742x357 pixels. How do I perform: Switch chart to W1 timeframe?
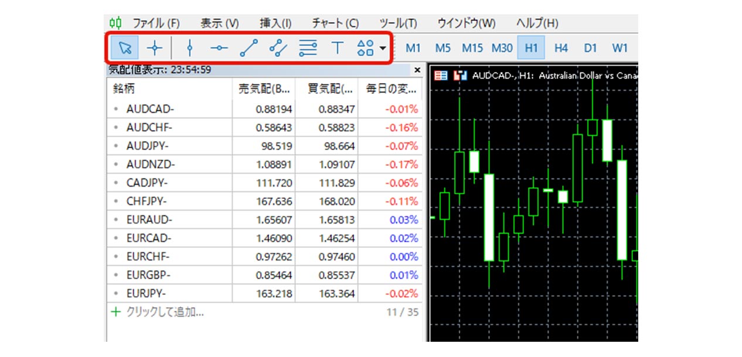[x=620, y=48]
